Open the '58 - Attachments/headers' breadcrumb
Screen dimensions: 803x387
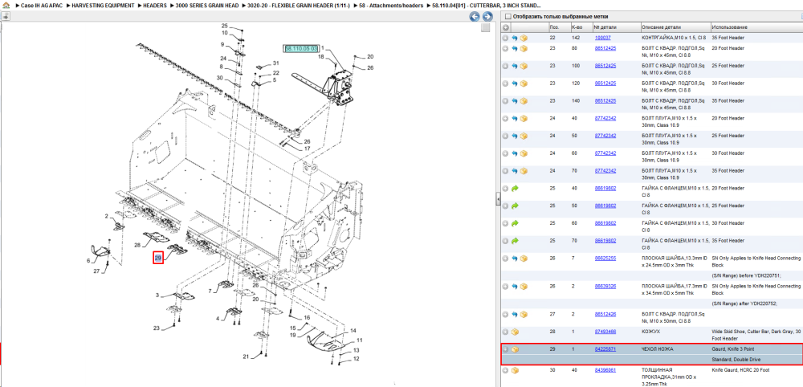[391, 6]
